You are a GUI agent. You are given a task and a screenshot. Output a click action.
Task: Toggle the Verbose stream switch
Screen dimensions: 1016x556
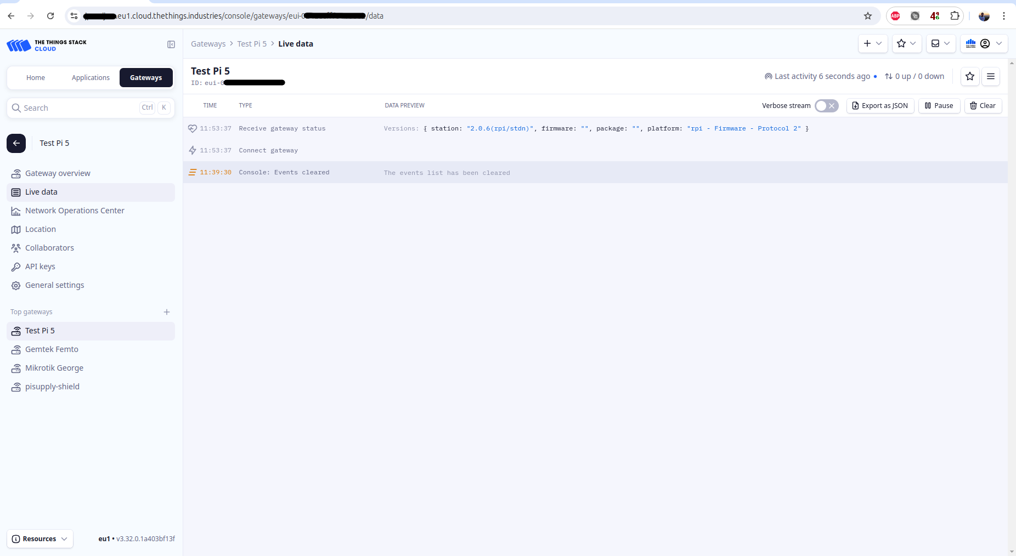(826, 106)
